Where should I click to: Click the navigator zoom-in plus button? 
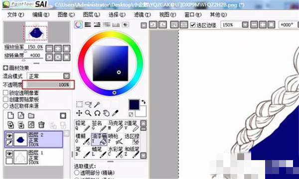point(58,49)
